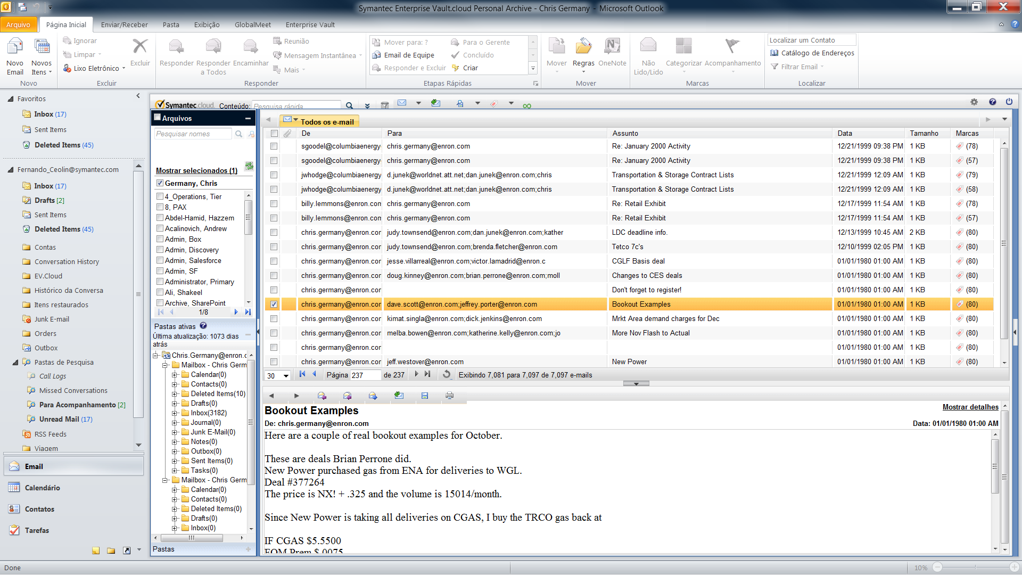Open Symantec settings gear icon
The height and width of the screenshot is (575, 1022).
pyautogui.click(x=974, y=102)
